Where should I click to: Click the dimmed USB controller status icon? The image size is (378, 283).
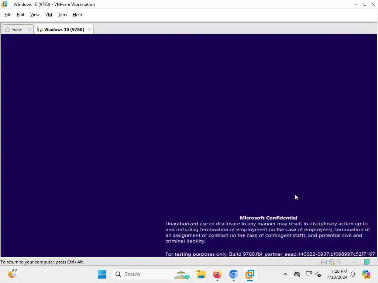click(x=355, y=262)
